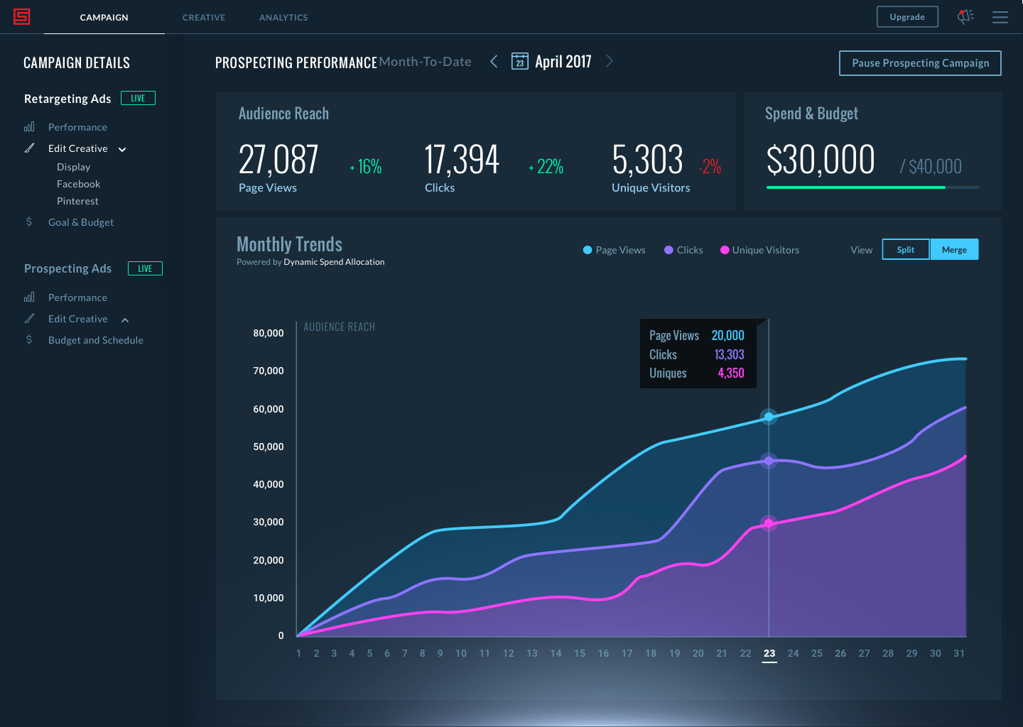Viewport: 1023px width, 727px height.
Task: Select Facebook under Edit Creative
Action: coord(79,184)
